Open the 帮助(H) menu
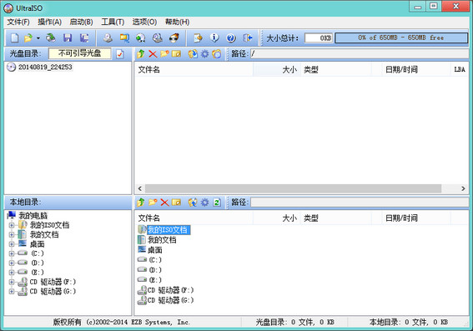This screenshot has height=331, width=473. point(177,22)
